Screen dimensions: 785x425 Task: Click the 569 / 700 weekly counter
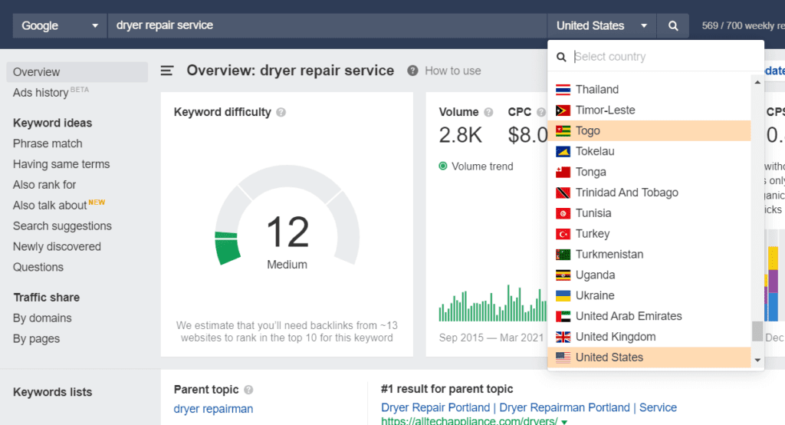pyautogui.click(x=743, y=25)
